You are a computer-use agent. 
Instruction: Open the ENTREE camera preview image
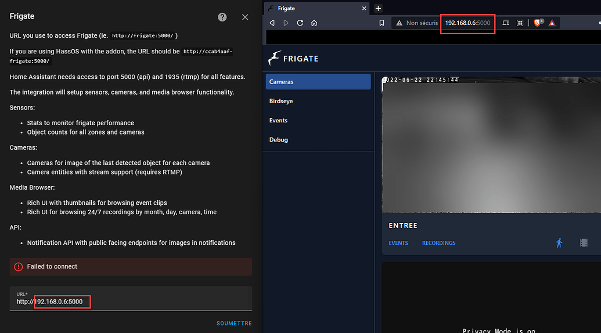491,144
